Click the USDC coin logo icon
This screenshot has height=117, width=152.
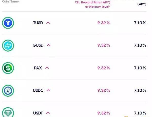(x=8, y=90)
